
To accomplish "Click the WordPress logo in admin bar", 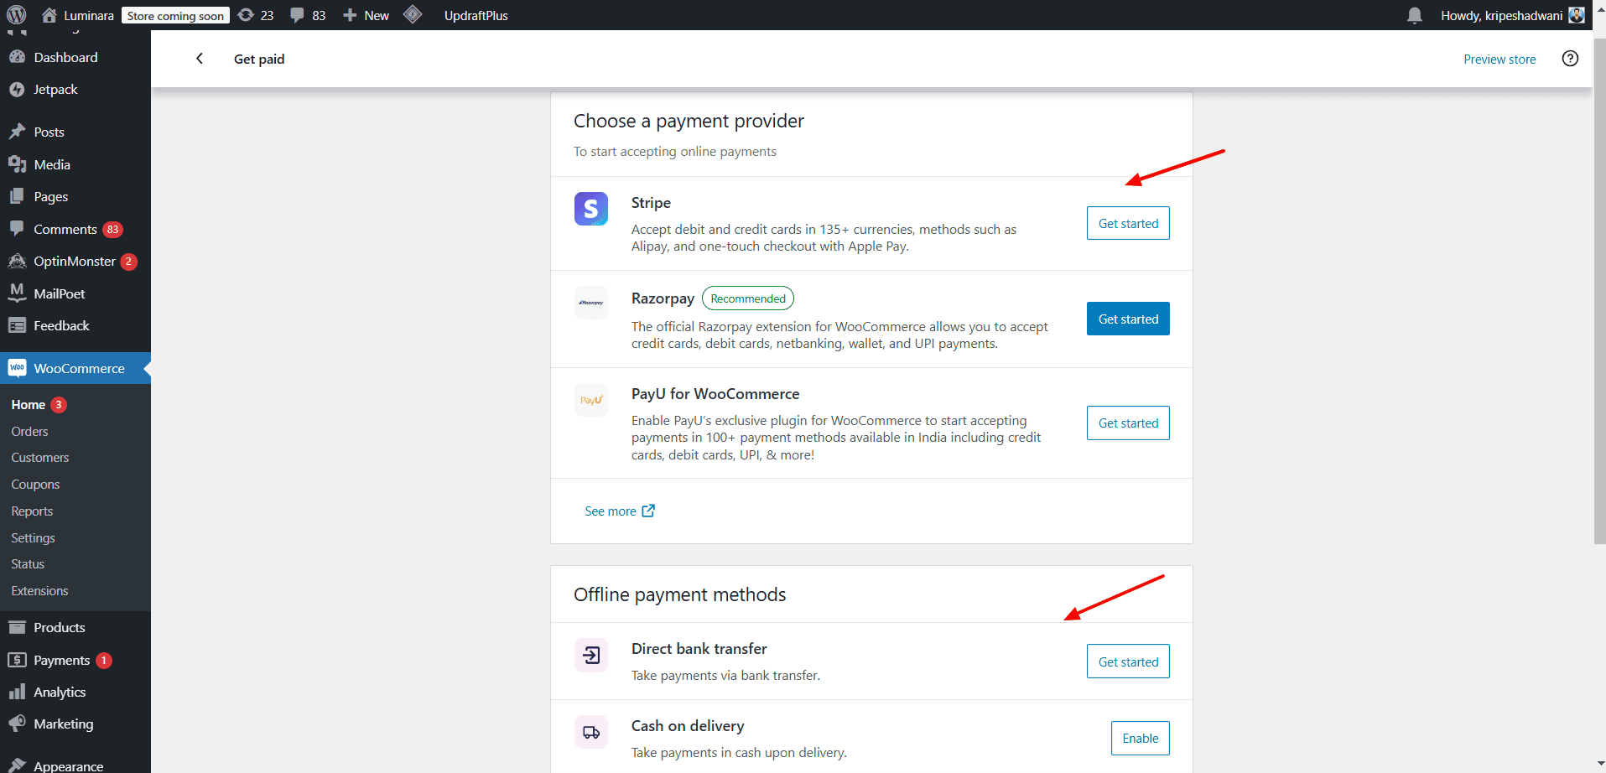I will 17,15.
